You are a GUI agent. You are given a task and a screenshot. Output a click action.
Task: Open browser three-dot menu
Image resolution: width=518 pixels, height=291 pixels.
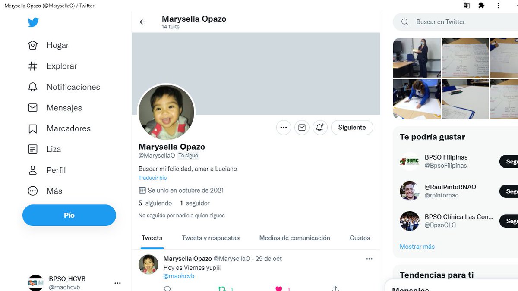click(499, 6)
